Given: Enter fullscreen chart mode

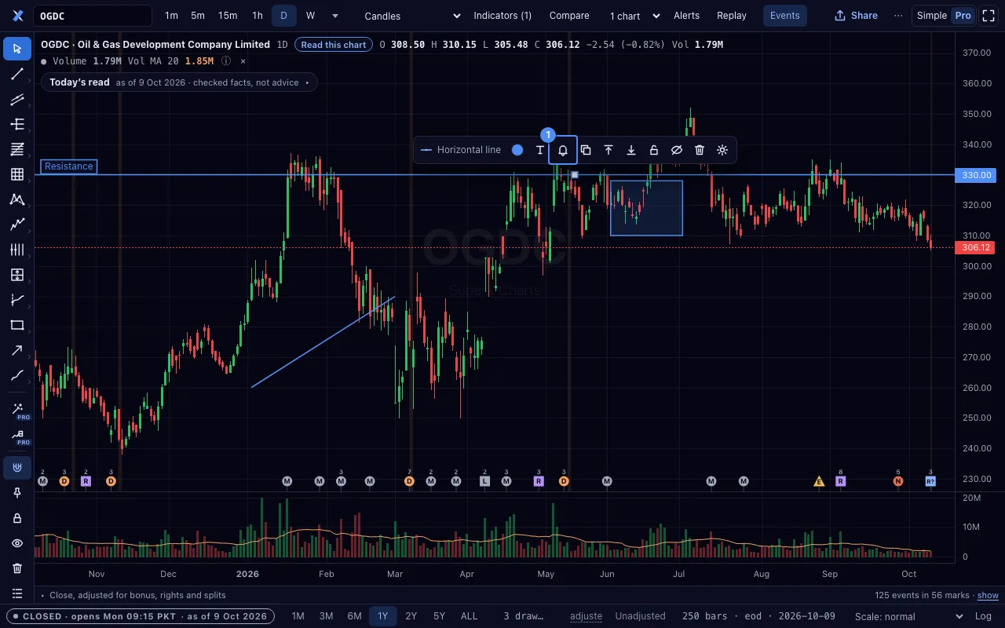Looking at the screenshot, I should (x=989, y=16).
